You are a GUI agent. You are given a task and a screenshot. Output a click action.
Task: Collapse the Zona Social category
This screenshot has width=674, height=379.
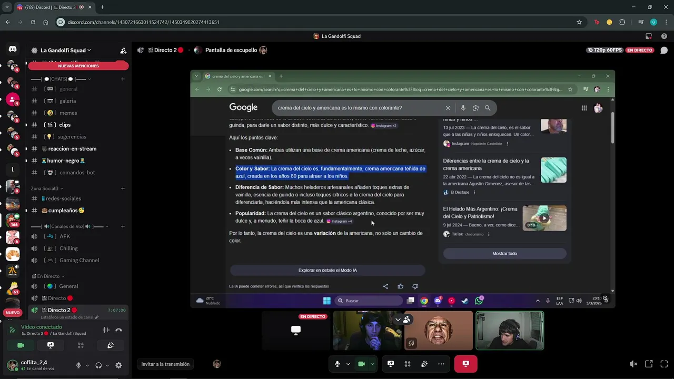(x=47, y=188)
